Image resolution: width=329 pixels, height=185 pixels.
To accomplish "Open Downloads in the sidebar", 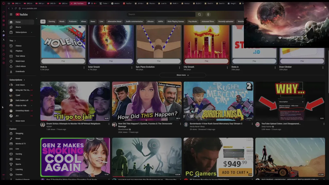I will [21, 71].
